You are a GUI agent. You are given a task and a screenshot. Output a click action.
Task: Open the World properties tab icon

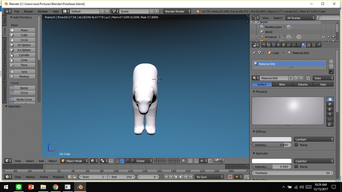279,45
